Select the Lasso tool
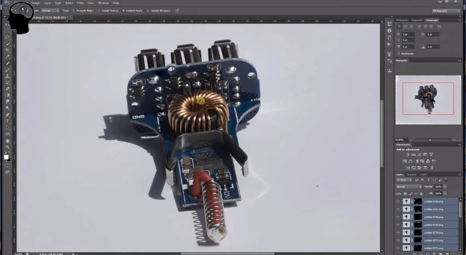Screen dimensions: 466x255 8,37
